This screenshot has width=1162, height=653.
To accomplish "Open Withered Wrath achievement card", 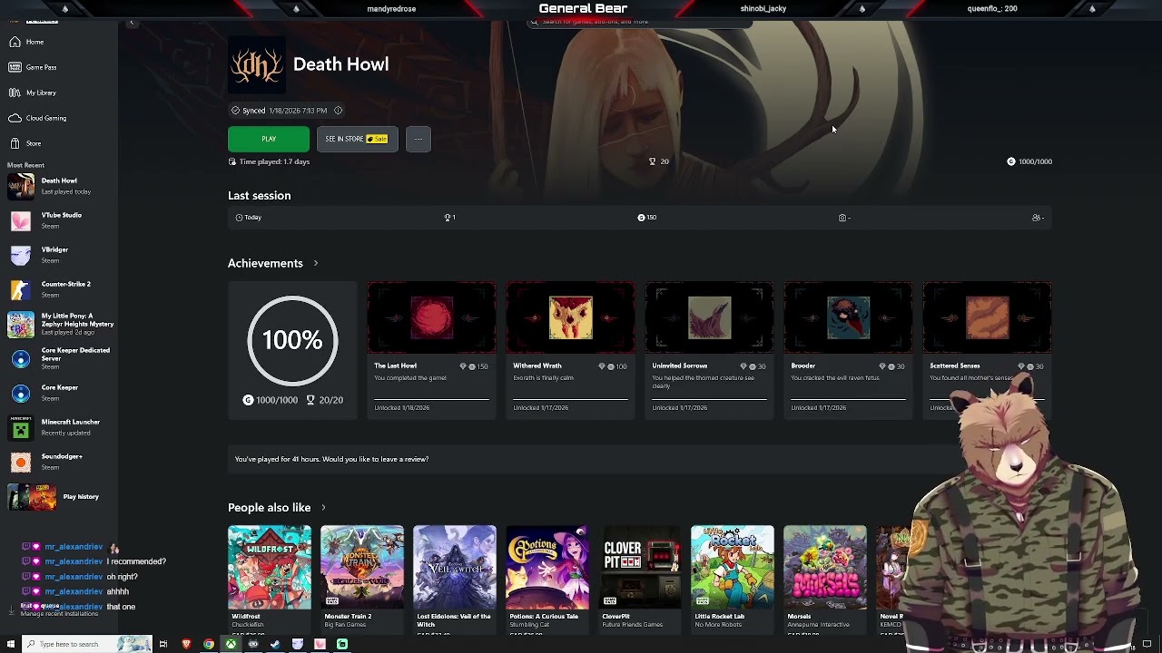I will pos(570,350).
